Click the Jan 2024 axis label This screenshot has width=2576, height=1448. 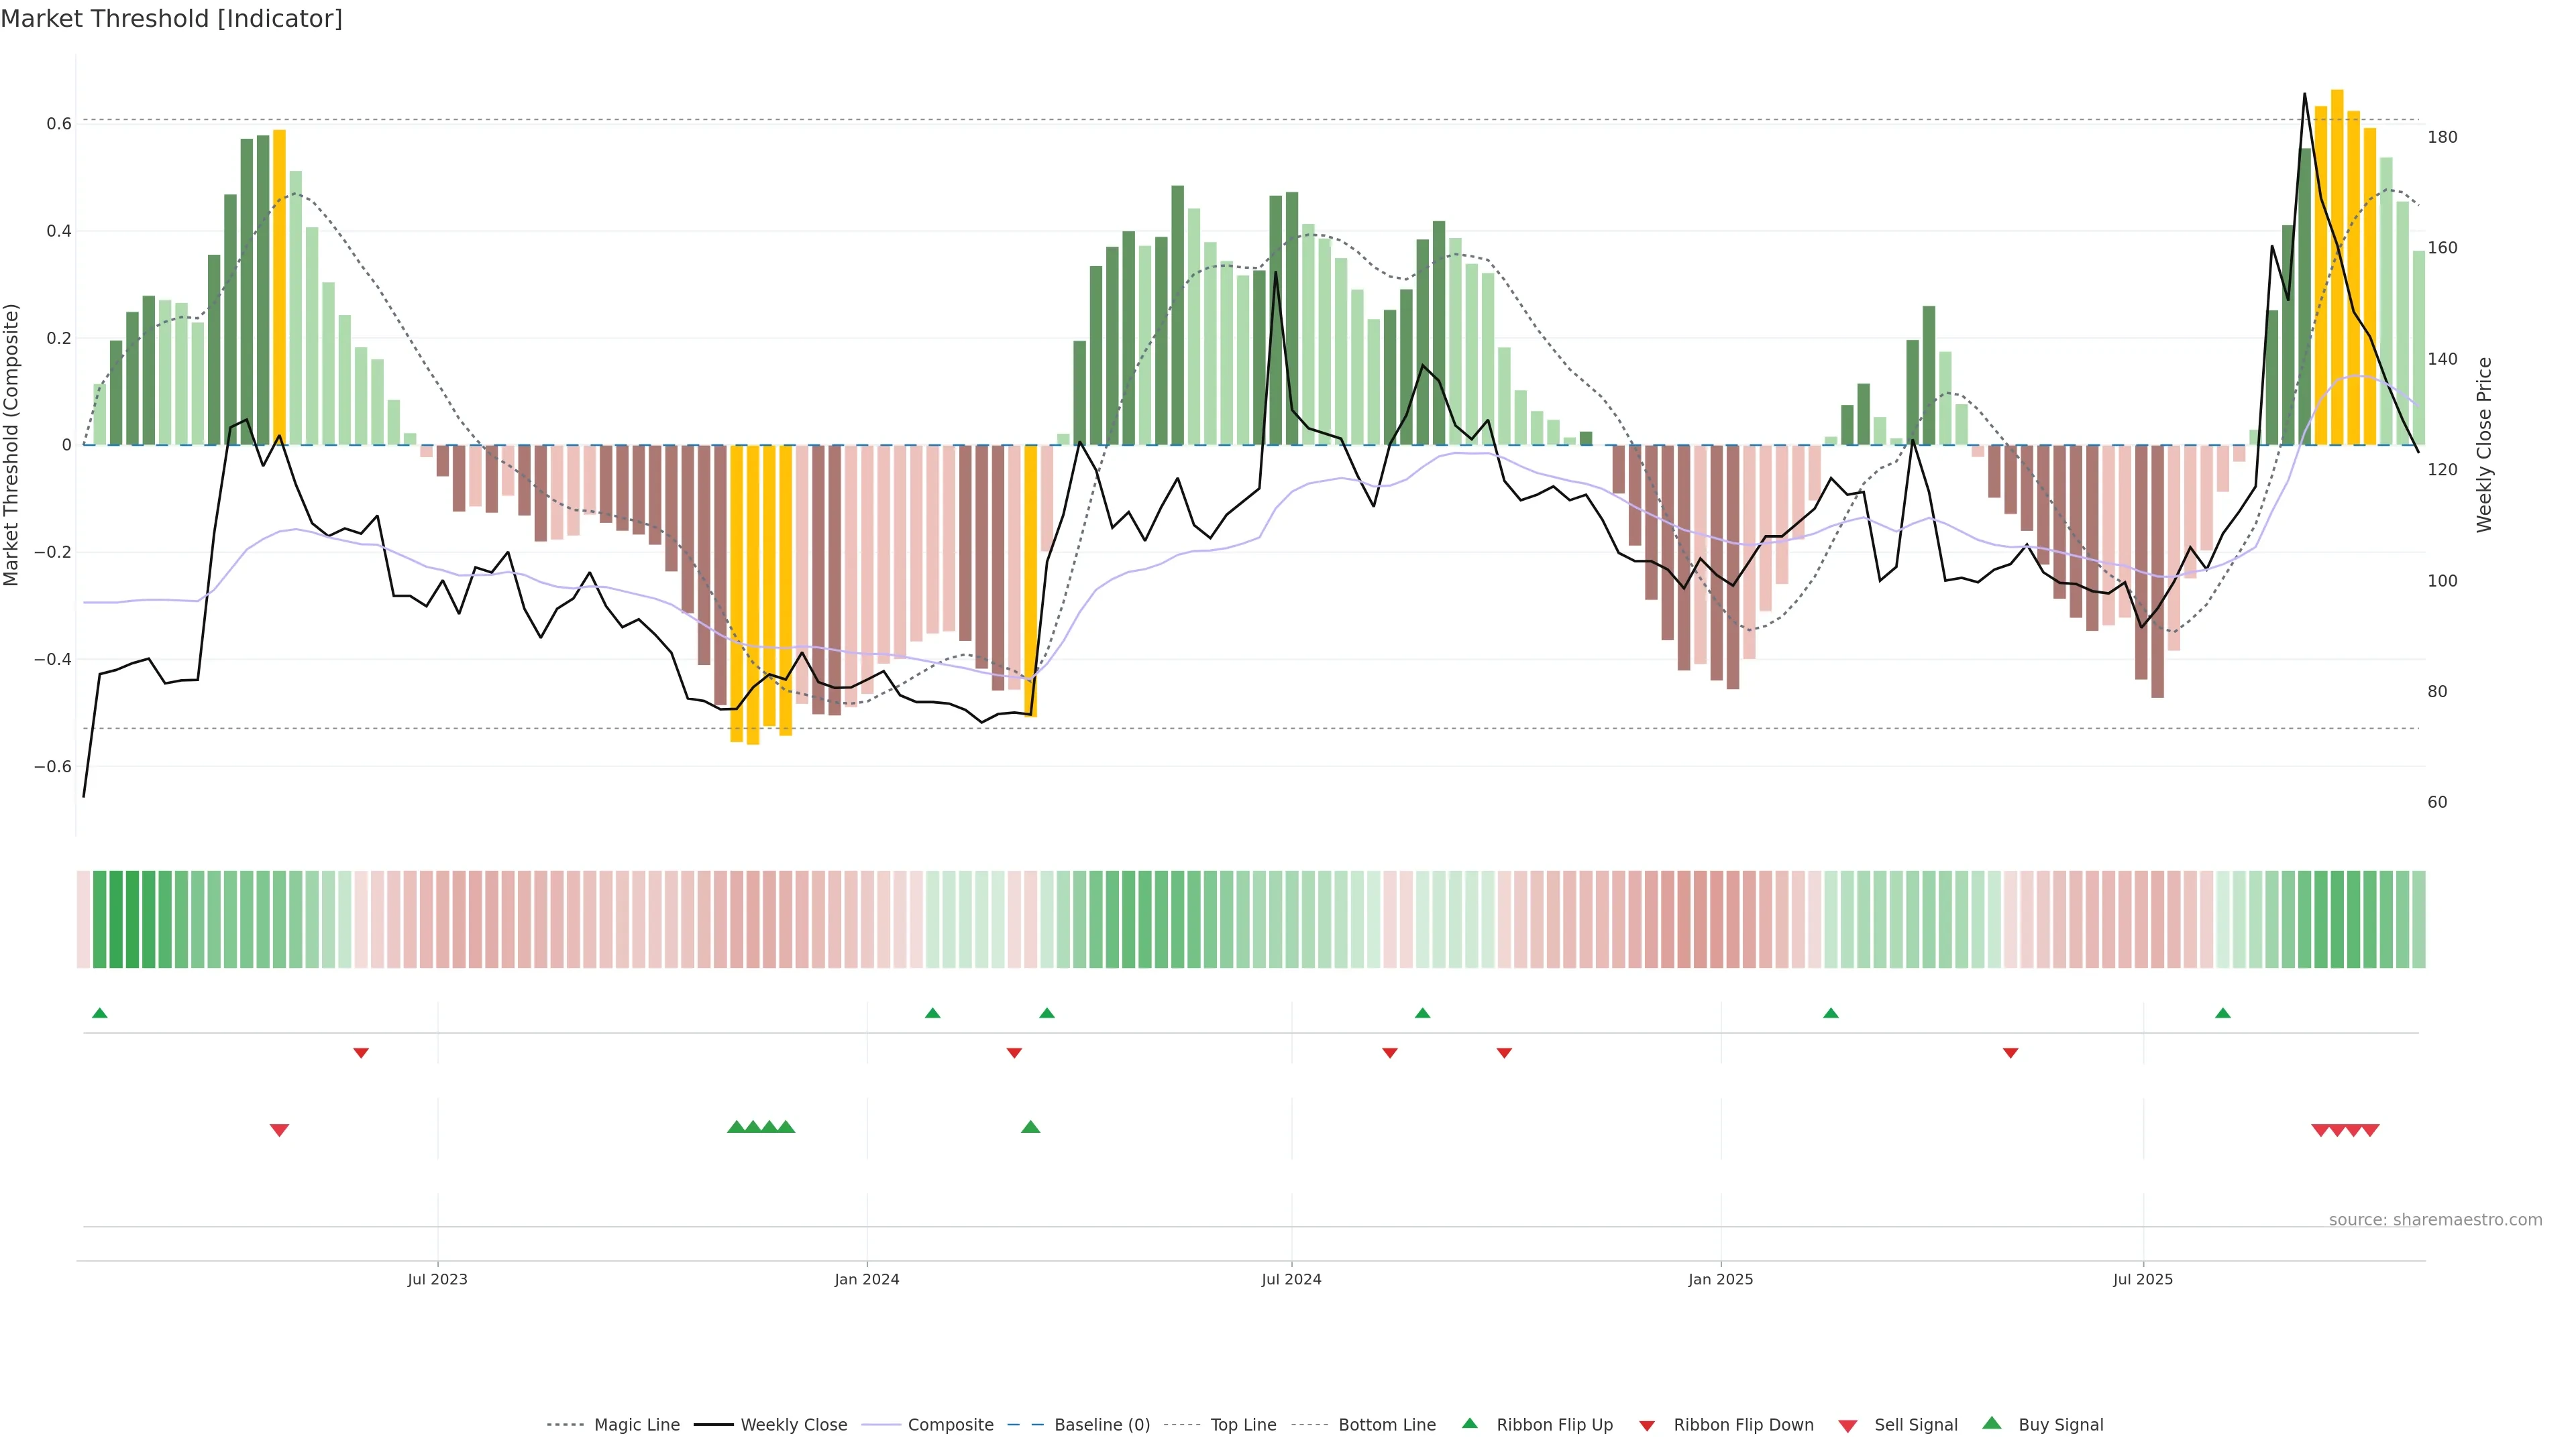867,1279
